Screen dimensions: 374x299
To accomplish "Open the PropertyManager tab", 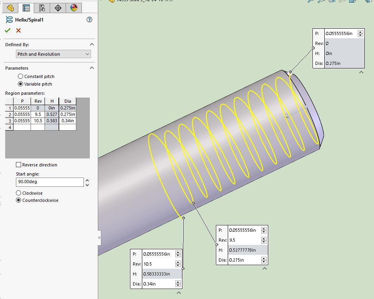I will 26,8.
